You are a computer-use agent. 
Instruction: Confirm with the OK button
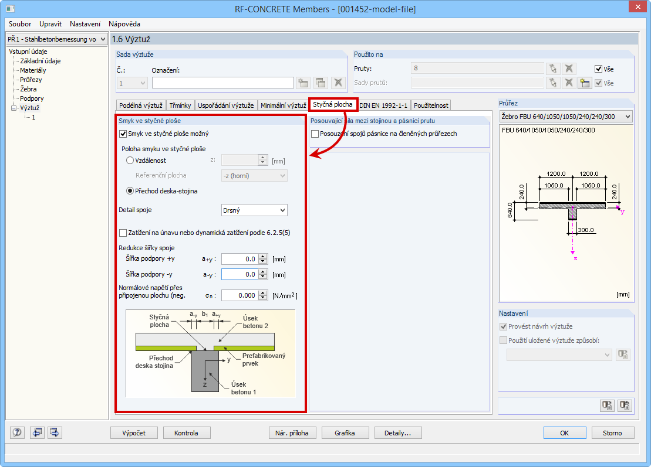[x=565, y=433]
